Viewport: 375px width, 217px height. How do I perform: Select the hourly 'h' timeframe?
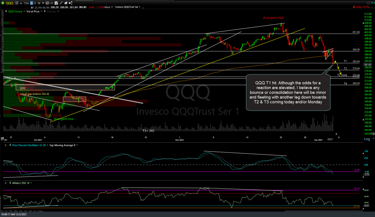[x=32, y=3]
